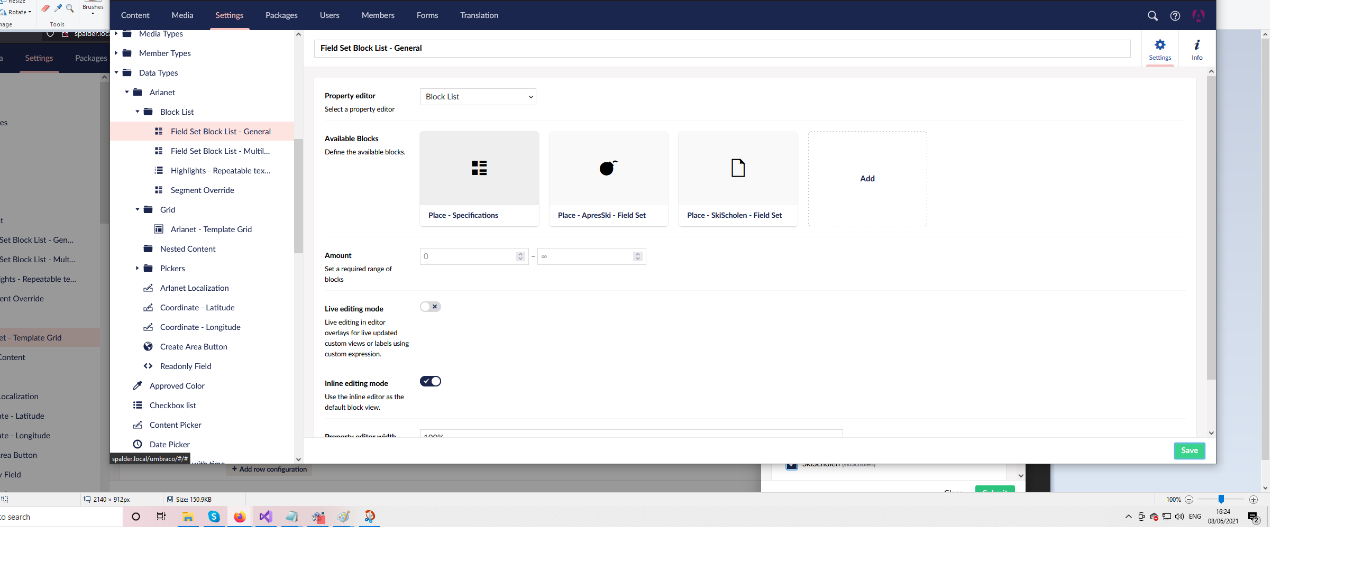Screen dimensions: 1354x571
Task: Switch to the Media section tab
Action: click(182, 15)
